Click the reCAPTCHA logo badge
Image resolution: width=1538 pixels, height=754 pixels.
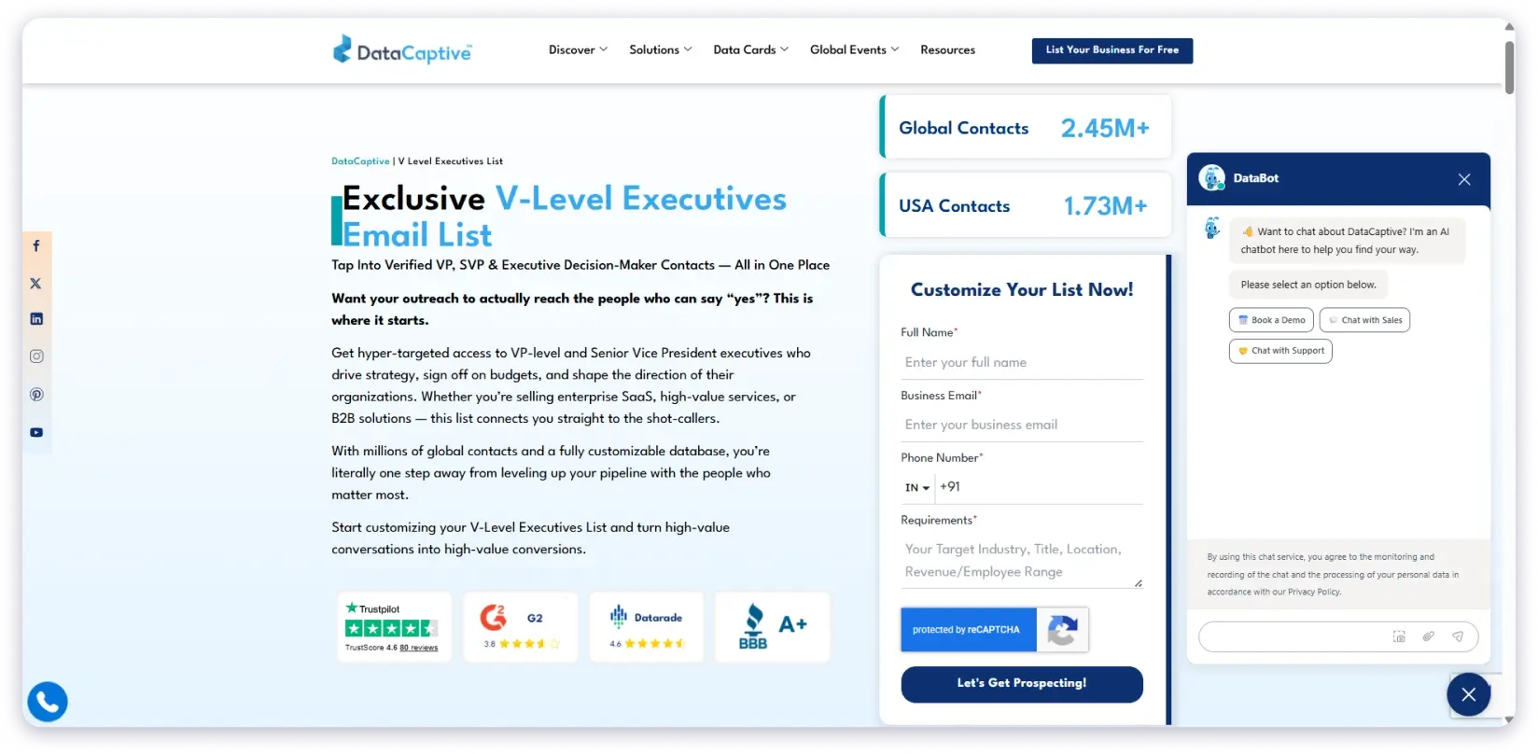click(x=1062, y=630)
